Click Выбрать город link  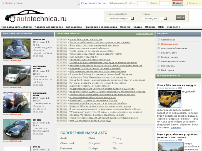coord(14,3)
